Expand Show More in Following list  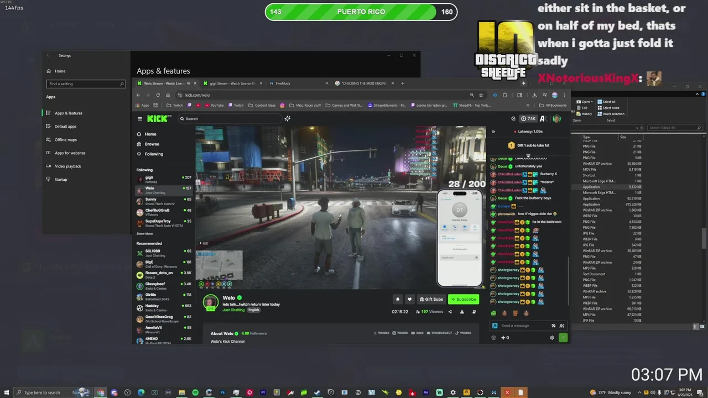pyautogui.click(x=145, y=234)
